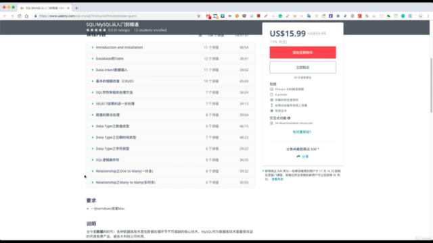Open the Chrome profile avatar
Screen dimensions: 433x243
(421, 16)
